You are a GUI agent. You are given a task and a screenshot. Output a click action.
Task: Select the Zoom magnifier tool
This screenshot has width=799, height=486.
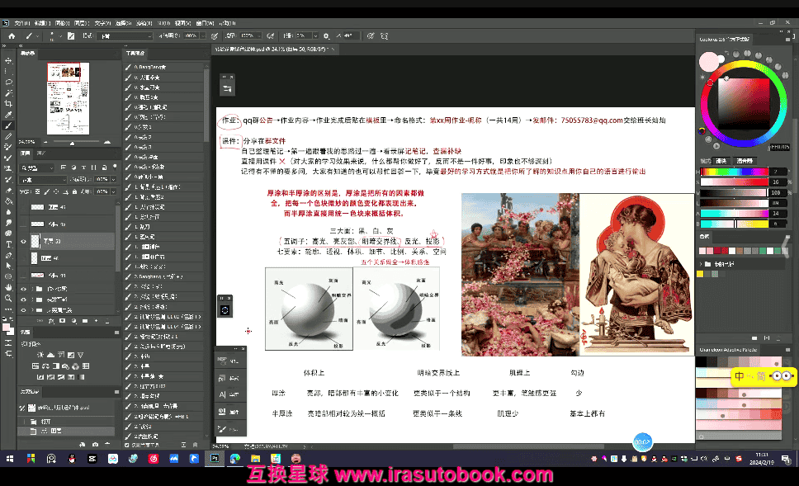click(8, 298)
